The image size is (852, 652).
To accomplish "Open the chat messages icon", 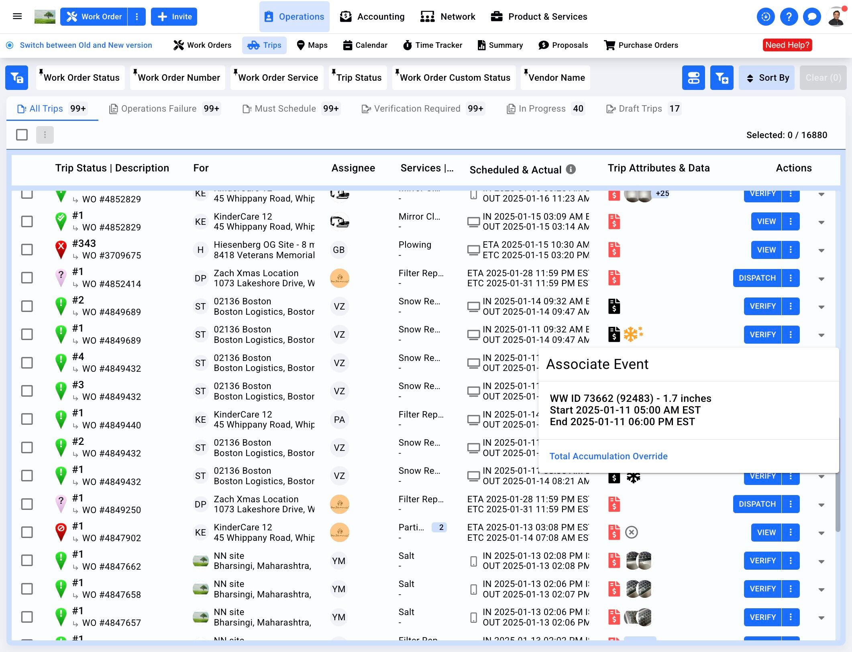I will click(x=812, y=16).
